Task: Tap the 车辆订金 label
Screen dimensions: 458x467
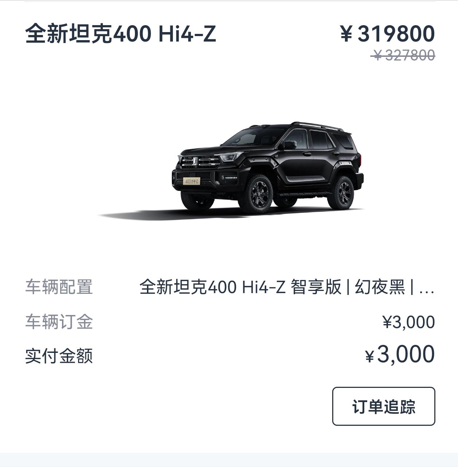Action: (59, 322)
